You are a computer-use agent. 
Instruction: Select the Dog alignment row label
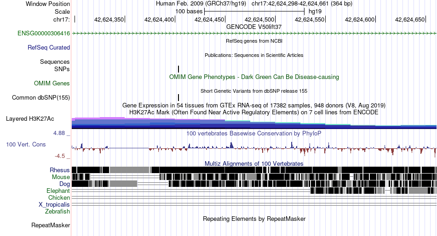point(64,184)
